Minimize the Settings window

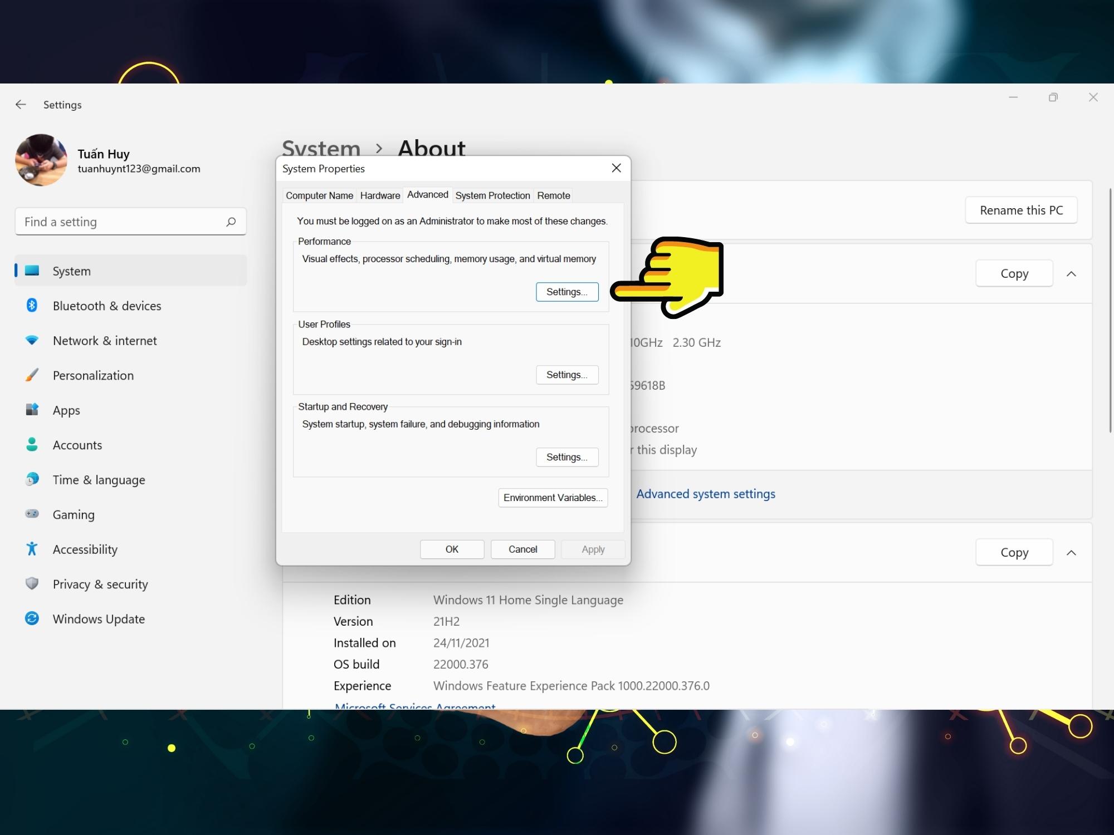[1013, 97]
